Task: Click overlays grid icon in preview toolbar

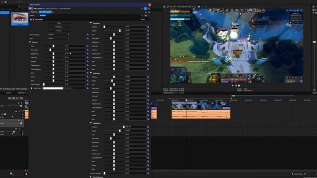Action: click(x=190, y=6)
